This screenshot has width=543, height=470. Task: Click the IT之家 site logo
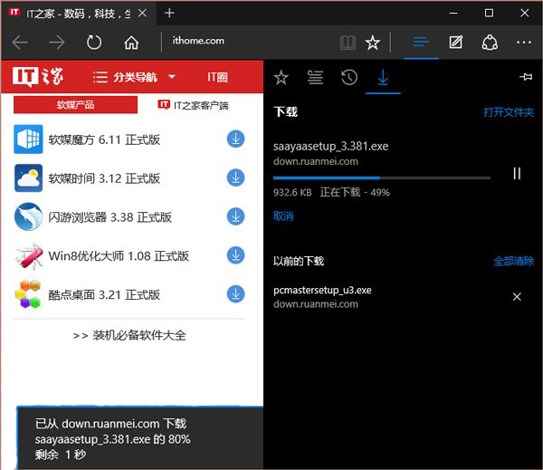click(38, 77)
